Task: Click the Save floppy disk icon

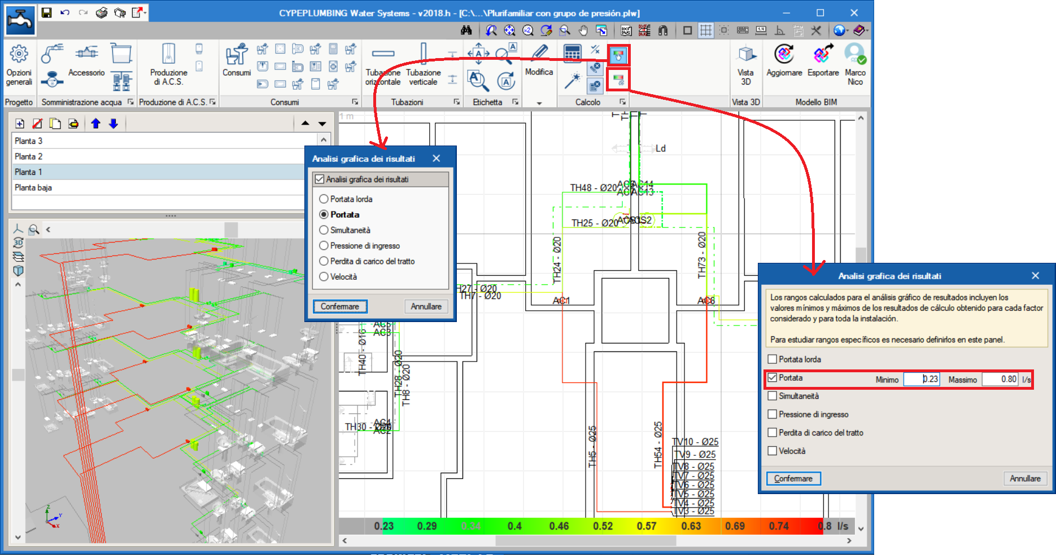Action: click(47, 12)
